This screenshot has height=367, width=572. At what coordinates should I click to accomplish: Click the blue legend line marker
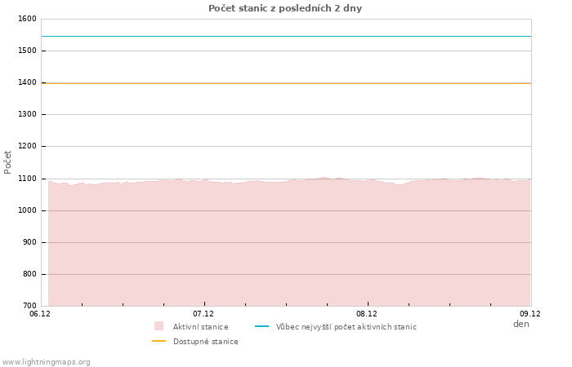click(x=261, y=326)
